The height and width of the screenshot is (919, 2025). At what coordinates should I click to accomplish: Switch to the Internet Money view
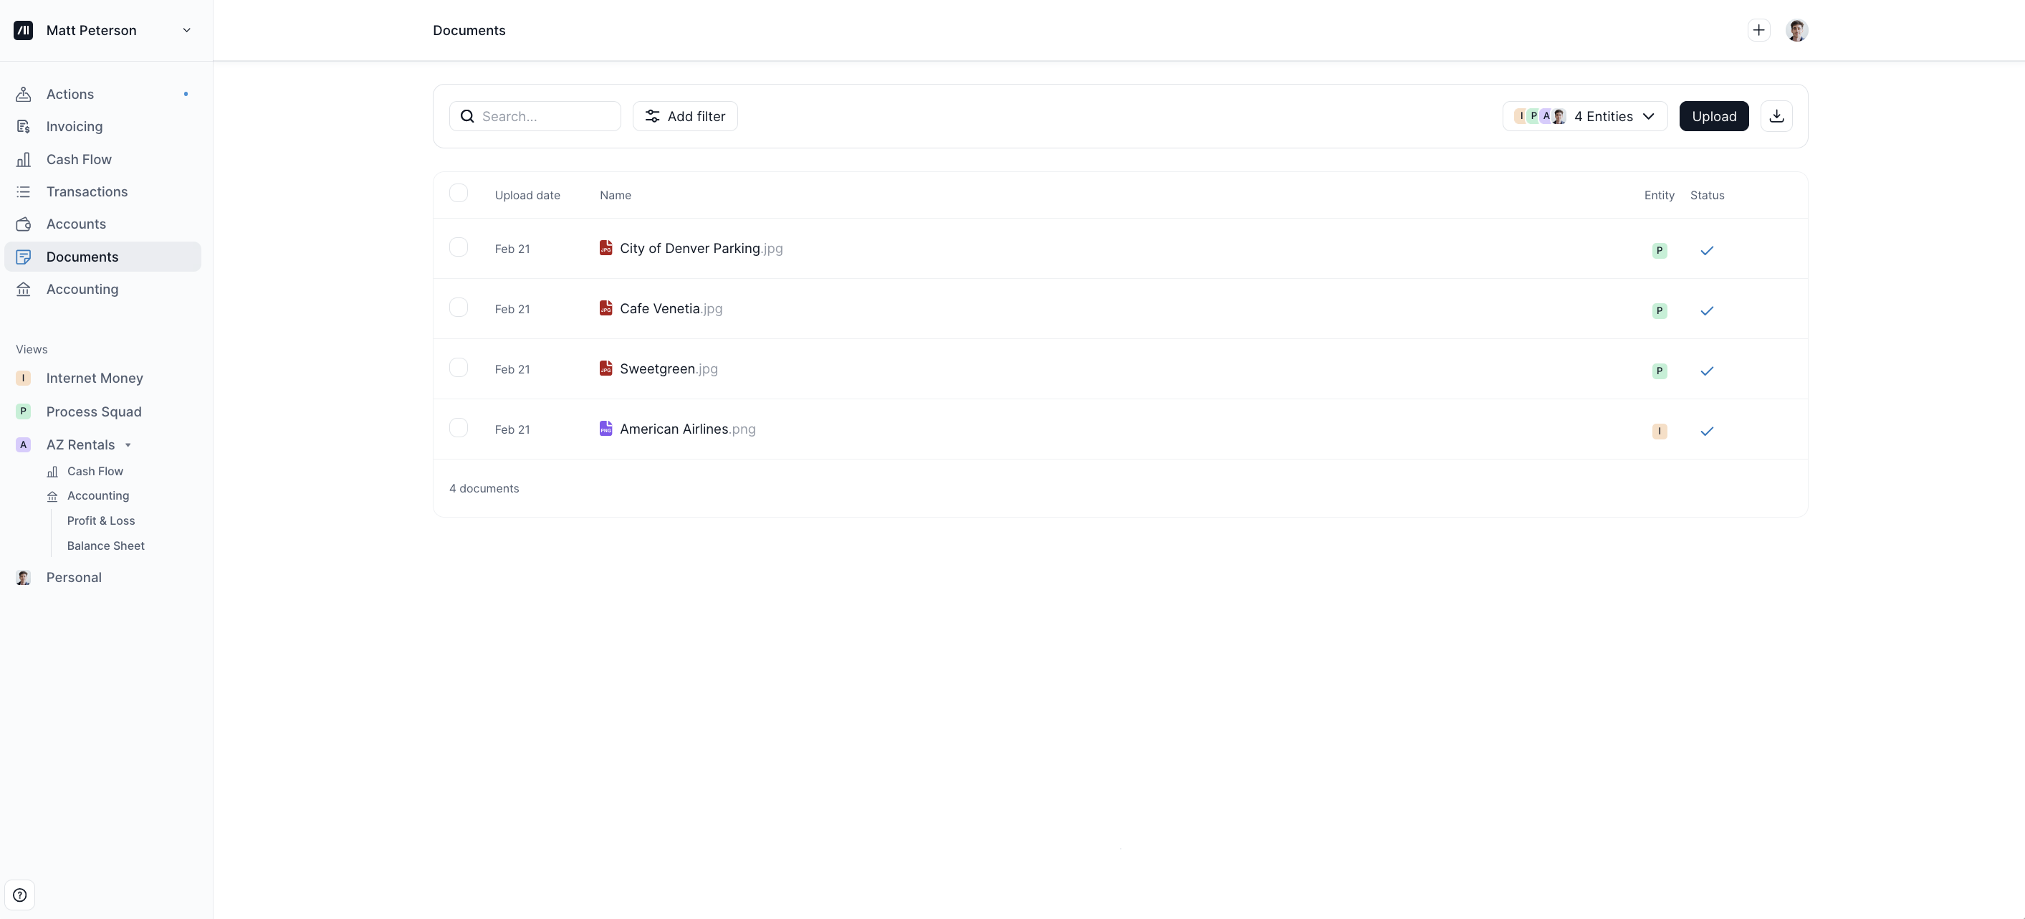tap(95, 377)
